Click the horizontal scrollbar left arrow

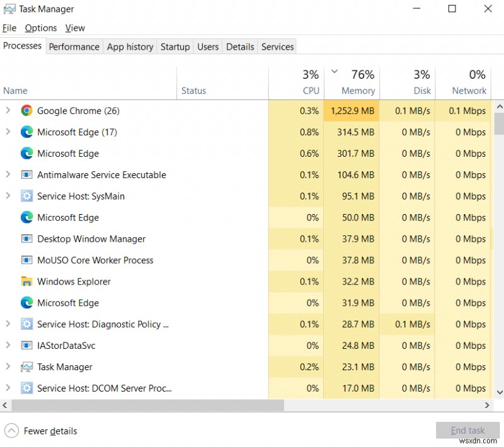point(5,405)
